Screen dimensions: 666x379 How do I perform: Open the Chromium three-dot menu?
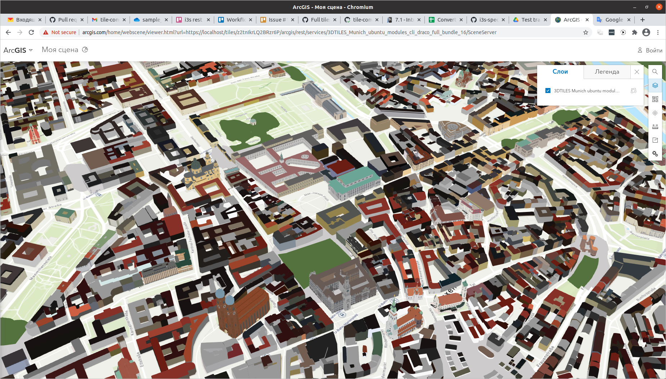(x=658, y=32)
